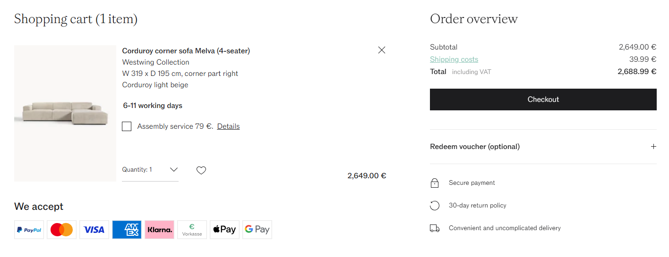Screen dimensions: 669x257
Task: Click the Mastercard payment icon
Action: pyautogui.click(x=61, y=230)
